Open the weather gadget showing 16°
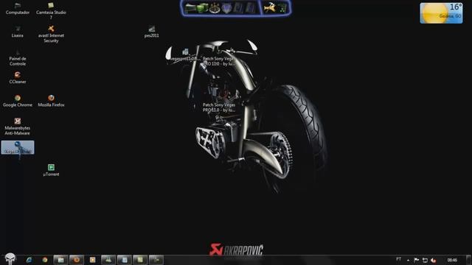The width and height of the screenshot is (472, 265). tap(441, 13)
